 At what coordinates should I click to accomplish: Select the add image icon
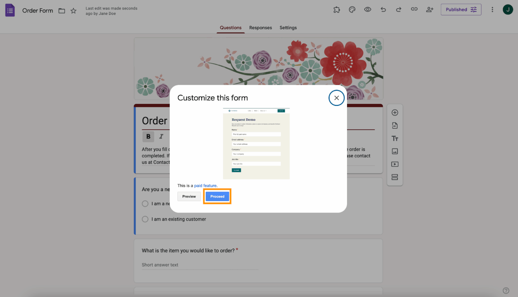[395, 151]
